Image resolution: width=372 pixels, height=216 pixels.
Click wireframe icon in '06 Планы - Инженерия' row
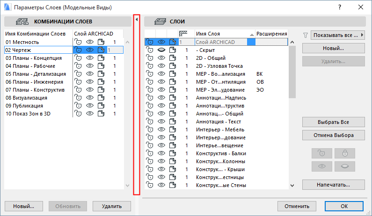[x=101, y=82]
